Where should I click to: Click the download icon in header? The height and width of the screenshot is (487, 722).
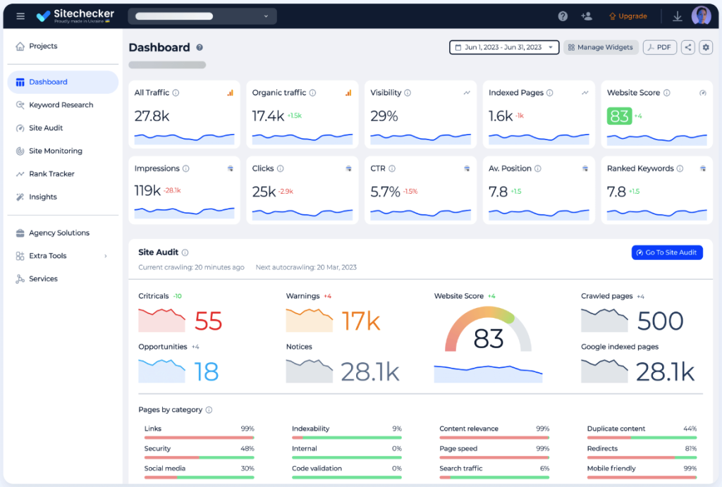click(678, 16)
